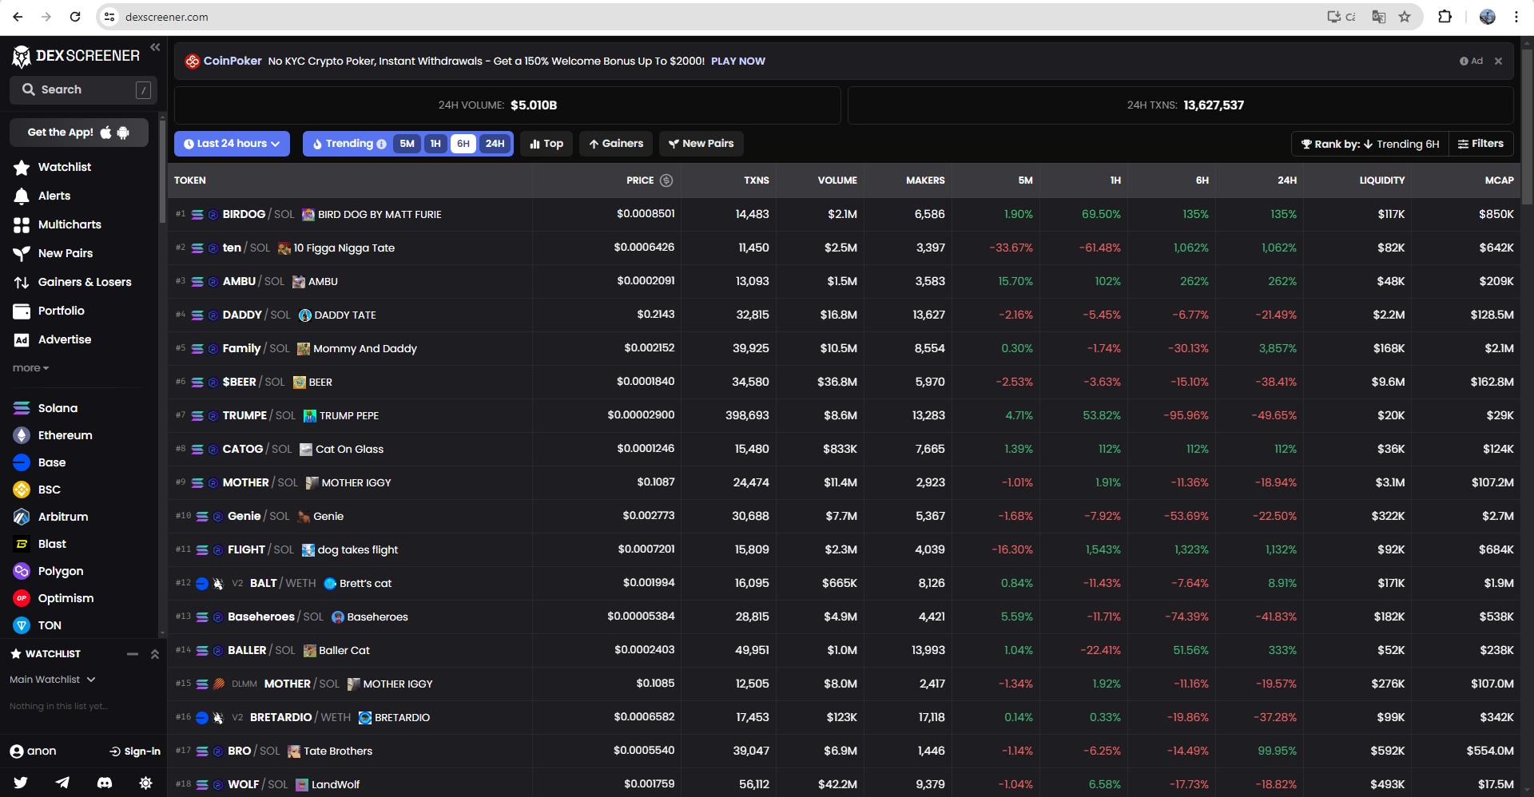Bookmark this page with star icon
Image resolution: width=1534 pixels, height=797 pixels.
click(1405, 17)
